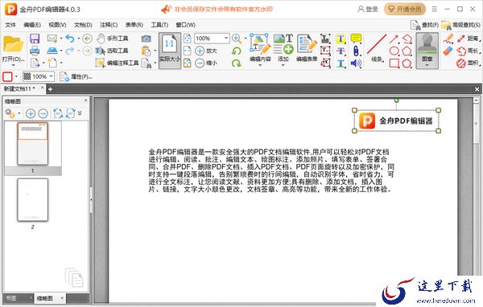Image resolution: width=483 pixels, height=307 pixels.
Task: Select the red arrow drawing tool
Action: [394, 39]
